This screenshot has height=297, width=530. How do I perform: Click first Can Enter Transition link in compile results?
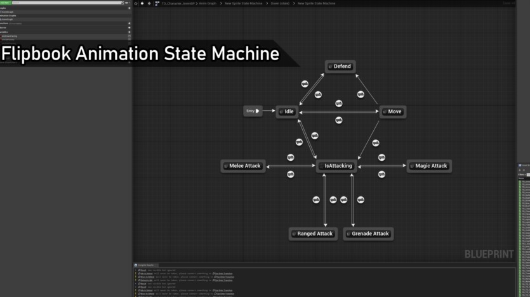tap(222, 274)
